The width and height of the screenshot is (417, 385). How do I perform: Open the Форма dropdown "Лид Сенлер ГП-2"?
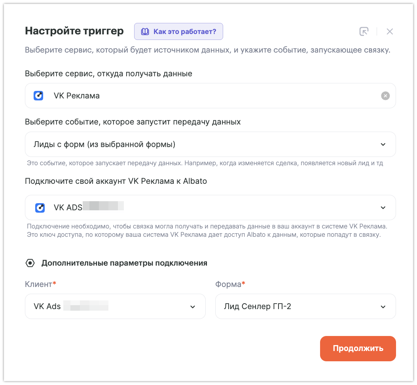(305, 306)
